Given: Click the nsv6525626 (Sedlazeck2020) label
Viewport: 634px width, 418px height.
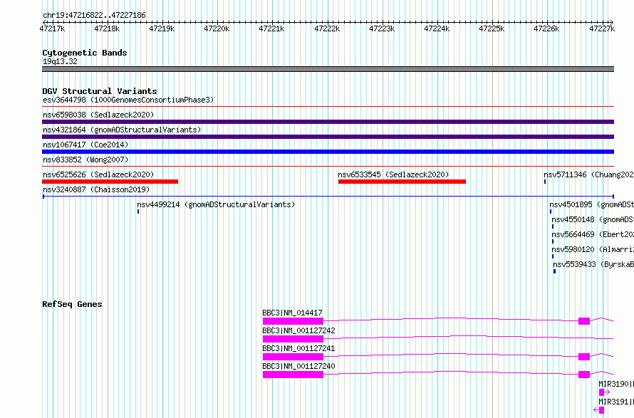Looking at the screenshot, I should coord(98,174).
